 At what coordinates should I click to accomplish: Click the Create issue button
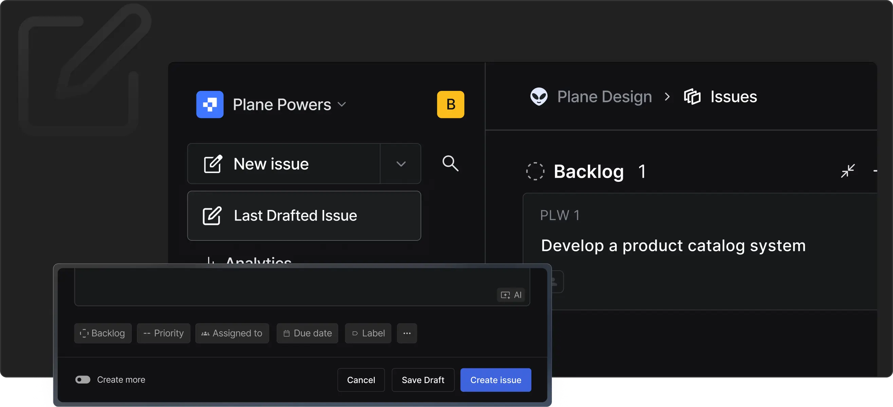point(496,380)
